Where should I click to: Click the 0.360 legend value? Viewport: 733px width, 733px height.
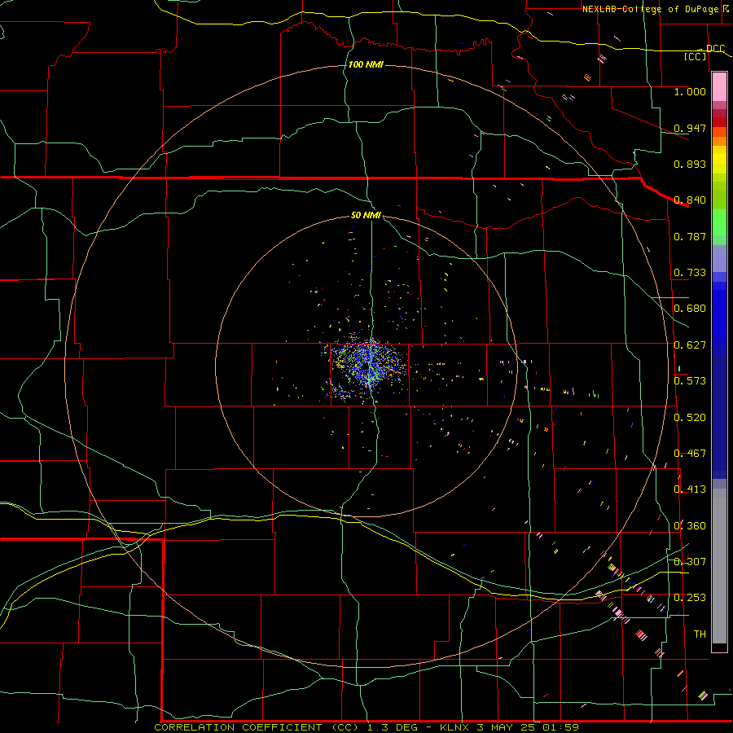click(690, 526)
